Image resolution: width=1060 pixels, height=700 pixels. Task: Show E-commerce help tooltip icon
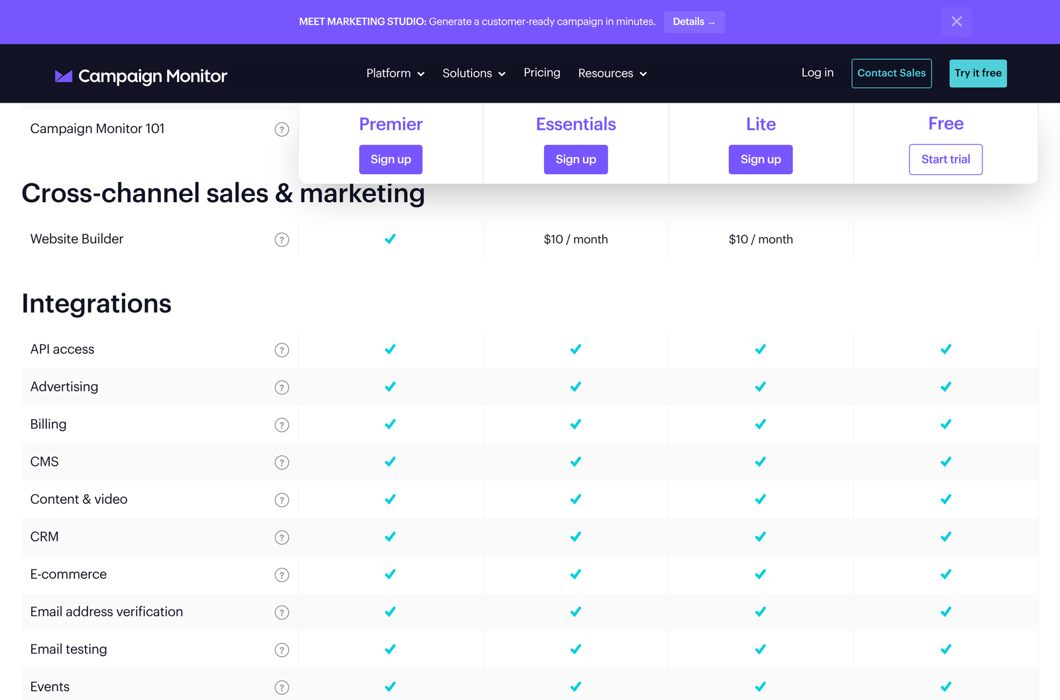pos(282,575)
